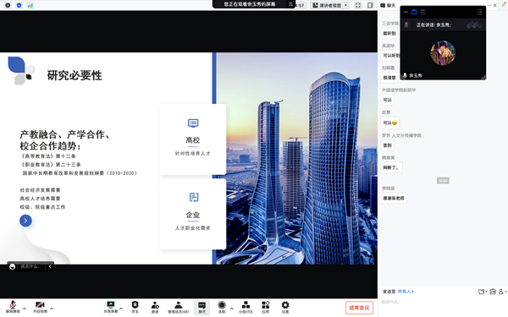Expand video options arrow beside camera
This screenshot has width=508, height=317.
(52, 309)
